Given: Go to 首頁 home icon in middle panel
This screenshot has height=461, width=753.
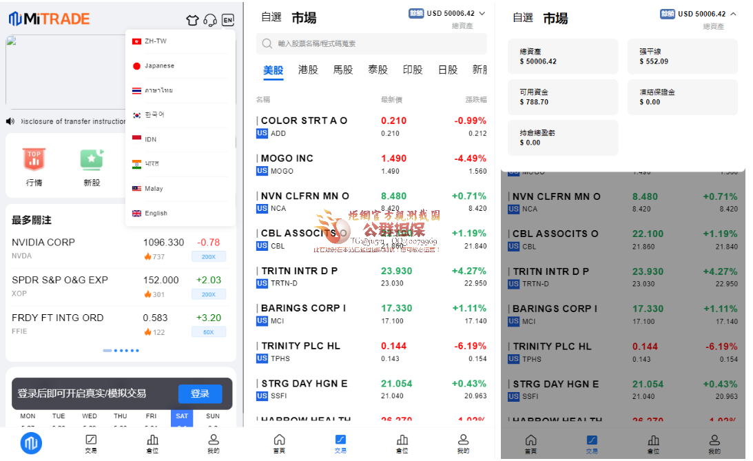Looking at the screenshot, I should 279,443.
